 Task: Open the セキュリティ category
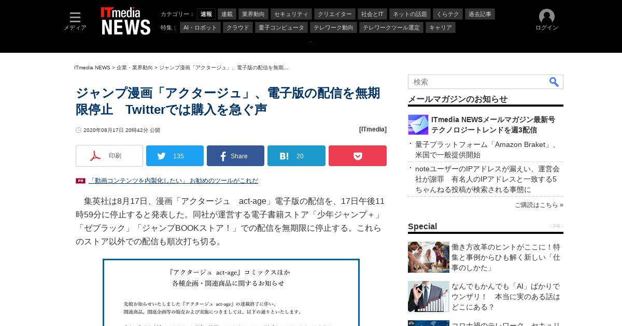(291, 14)
